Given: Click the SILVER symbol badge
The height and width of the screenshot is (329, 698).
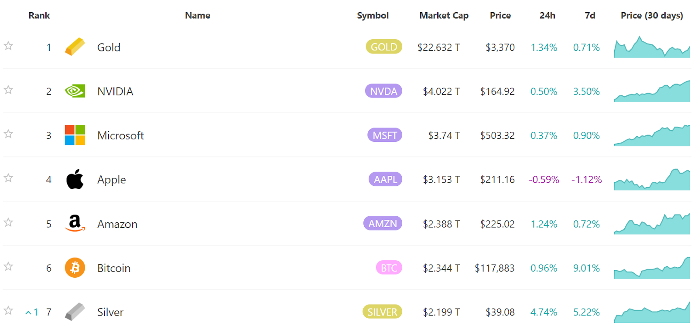Looking at the screenshot, I should tap(382, 312).
